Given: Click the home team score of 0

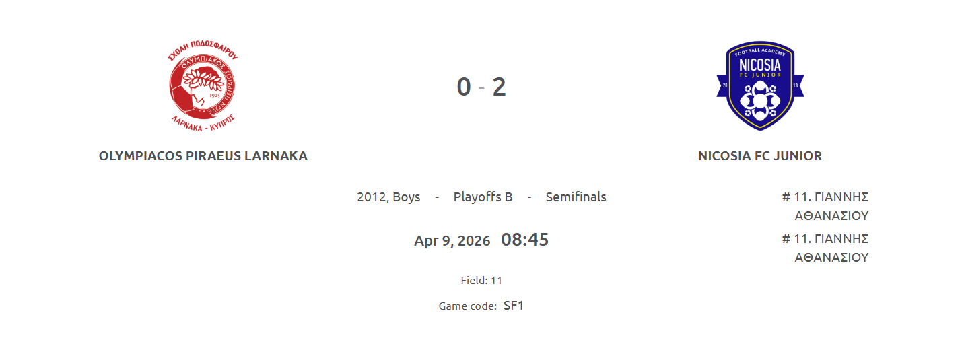Looking at the screenshot, I should [x=464, y=87].
